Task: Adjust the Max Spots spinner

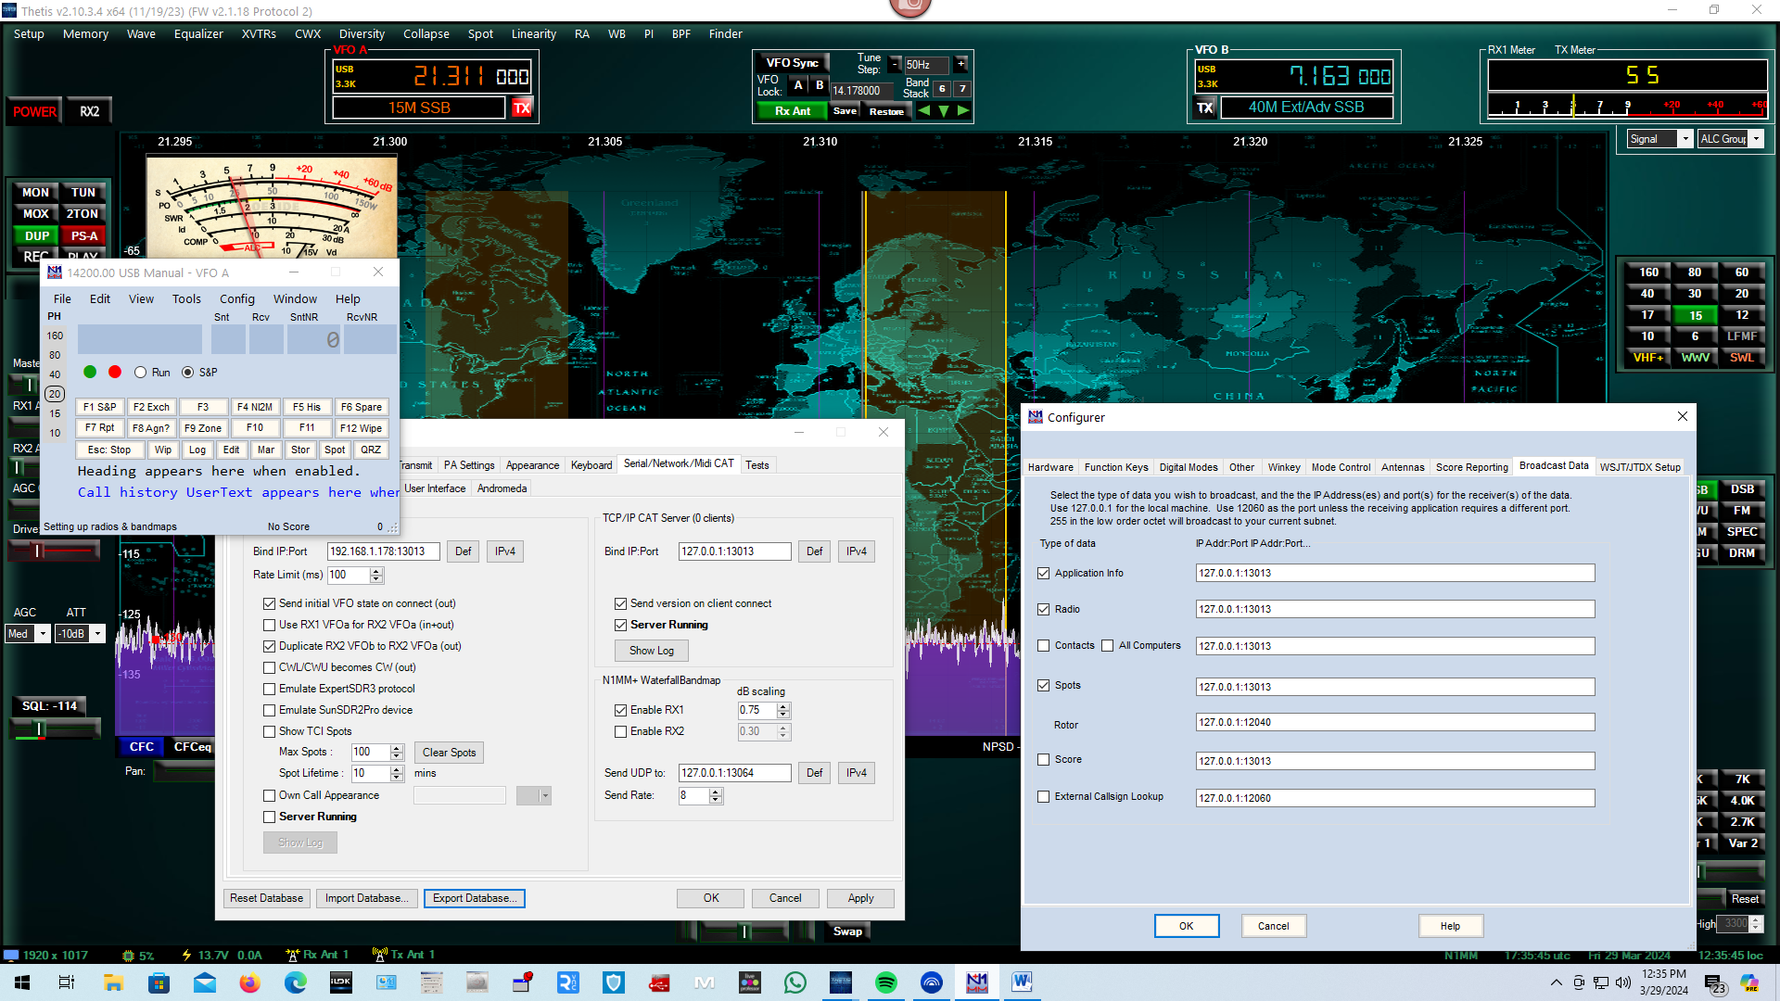Action: click(x=397, y=752)
